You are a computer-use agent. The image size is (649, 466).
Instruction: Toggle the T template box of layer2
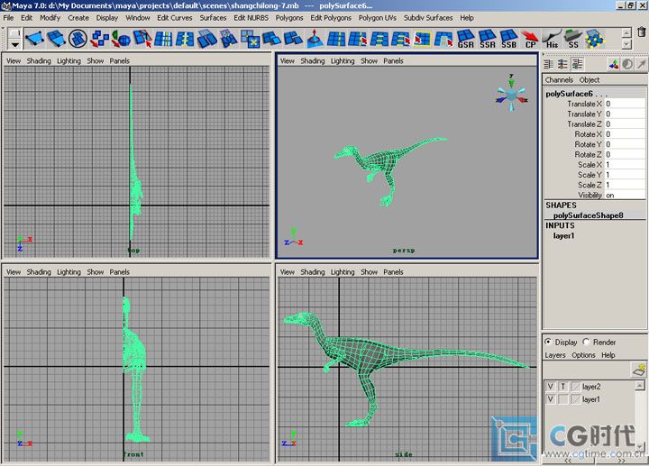(562, 387)
